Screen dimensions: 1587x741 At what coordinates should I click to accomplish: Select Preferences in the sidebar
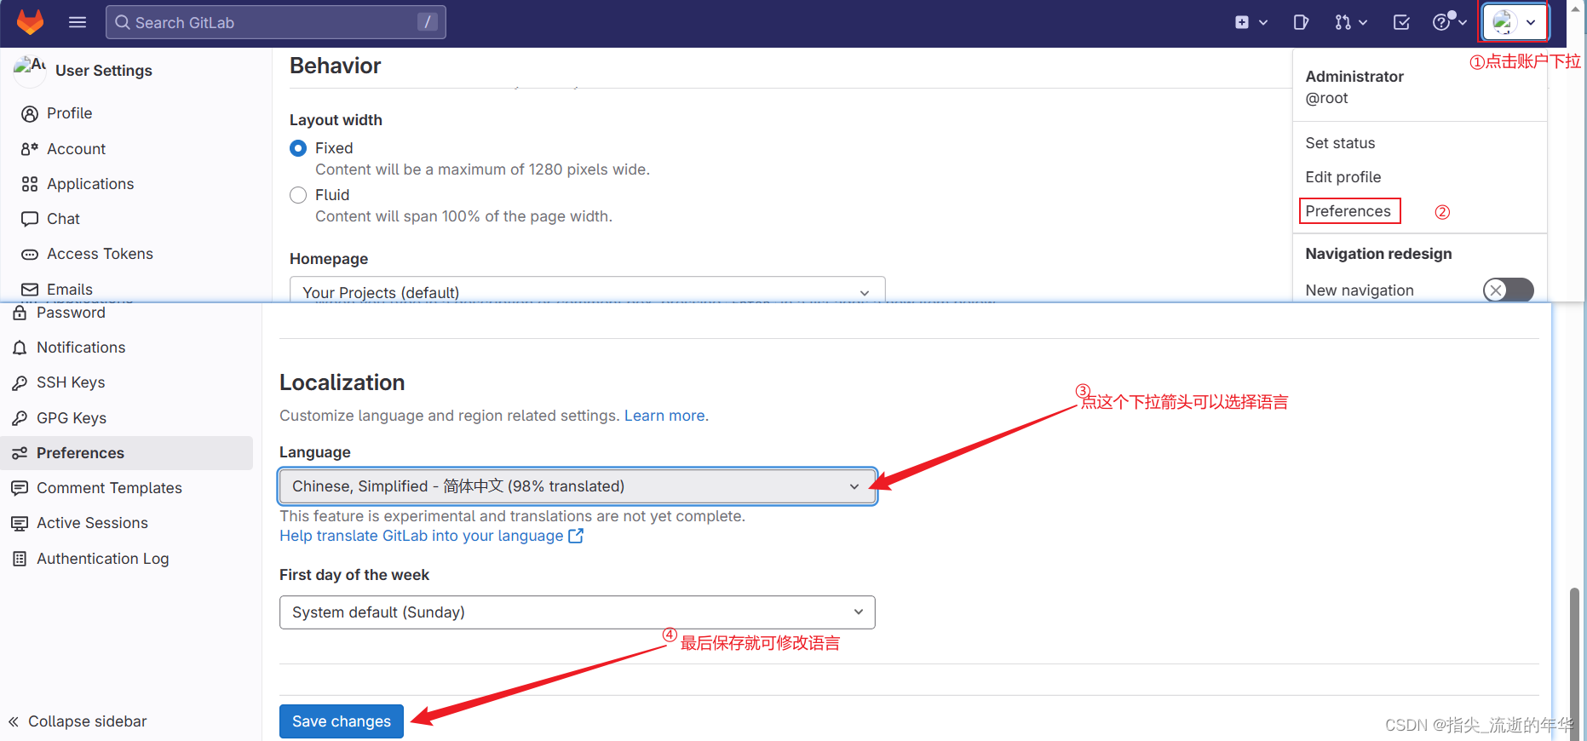click(x=128, y=453)
